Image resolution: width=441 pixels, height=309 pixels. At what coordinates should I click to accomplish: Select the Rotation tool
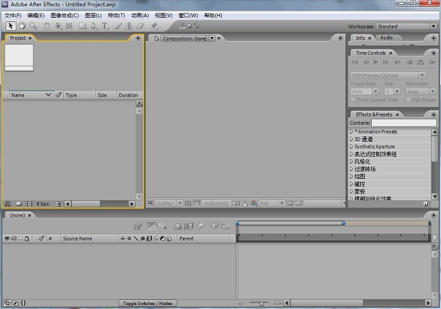[47, 26]
